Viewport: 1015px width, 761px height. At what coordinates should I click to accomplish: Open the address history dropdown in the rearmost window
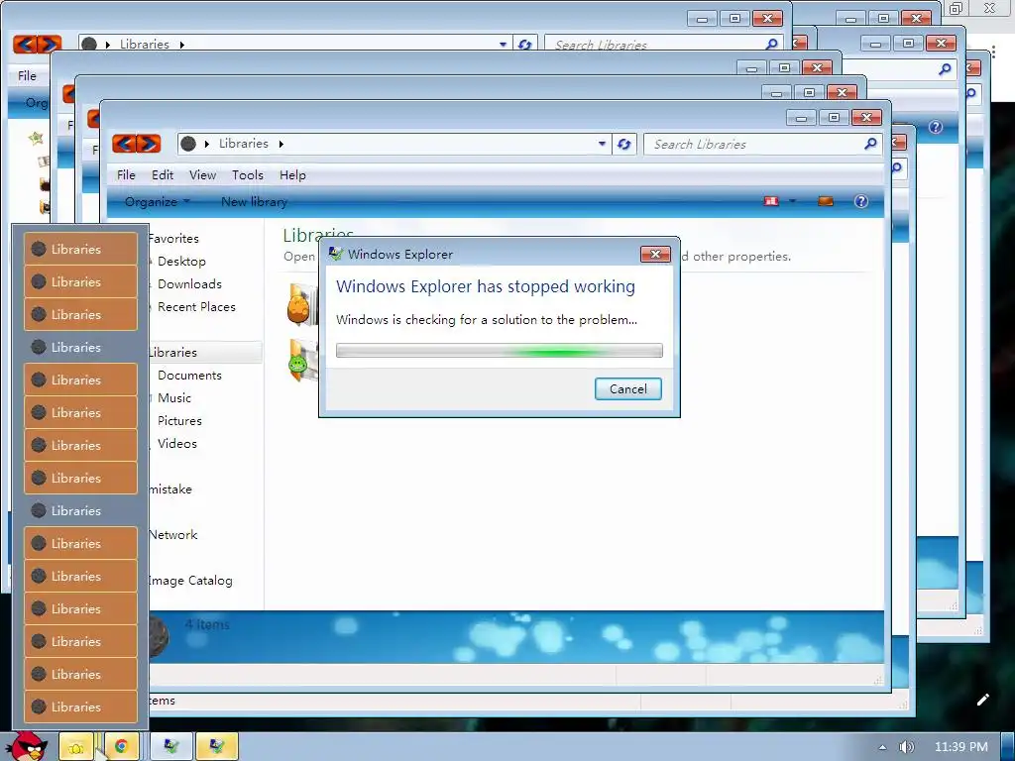pyautogui.click(x=503, y=44)
